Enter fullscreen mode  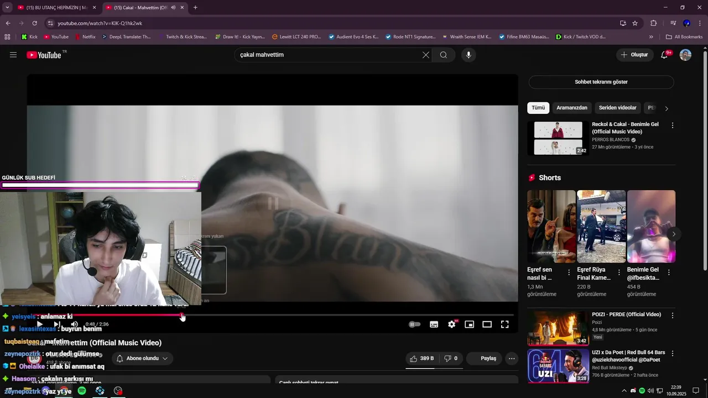click(x=505, y=324)
